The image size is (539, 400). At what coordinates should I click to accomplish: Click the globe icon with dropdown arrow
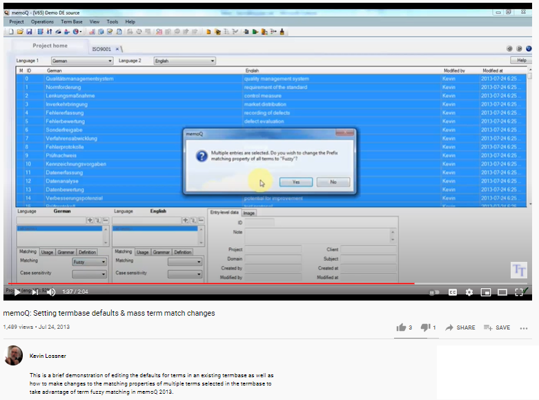click(77, 32)
